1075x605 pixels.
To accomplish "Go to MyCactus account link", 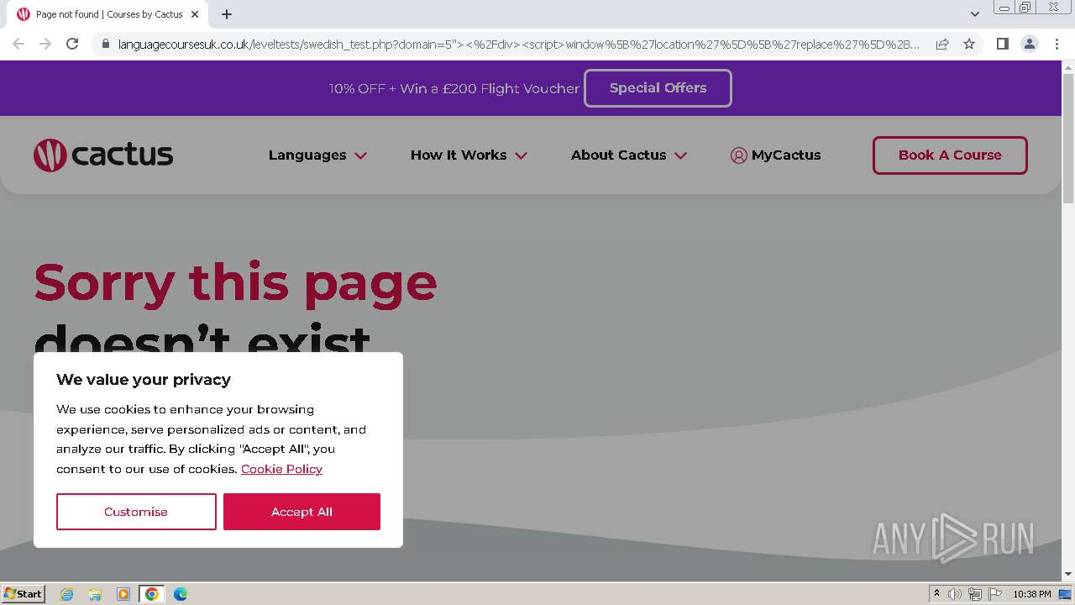I will [x=786, y=155].
